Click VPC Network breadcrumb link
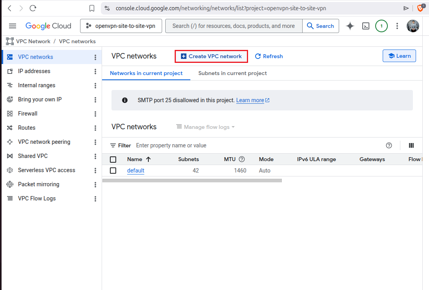Viewport: 429px width, 290px height. (x=33, y=41)
